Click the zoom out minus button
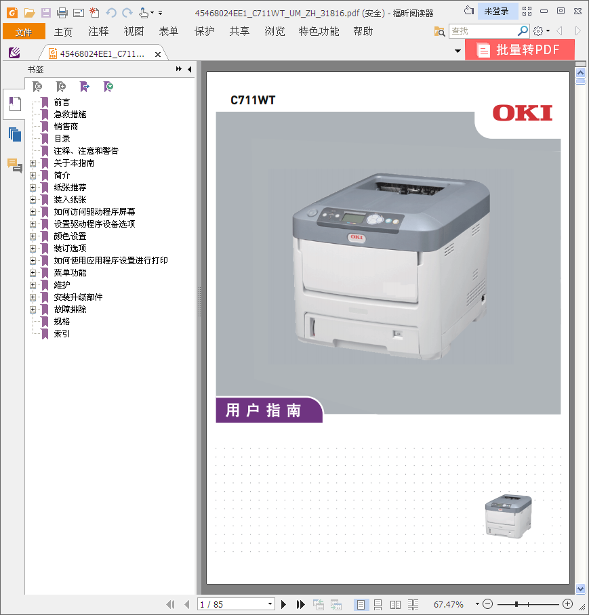The height and width of the screenshot is (615, 589). pyautogui.click(x=487, y=604)
